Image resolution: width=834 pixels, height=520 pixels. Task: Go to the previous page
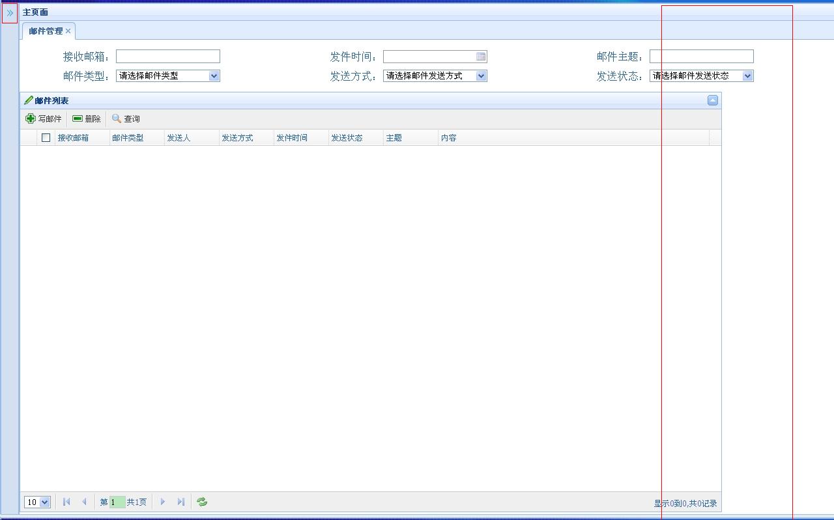[x=84, y=502]
